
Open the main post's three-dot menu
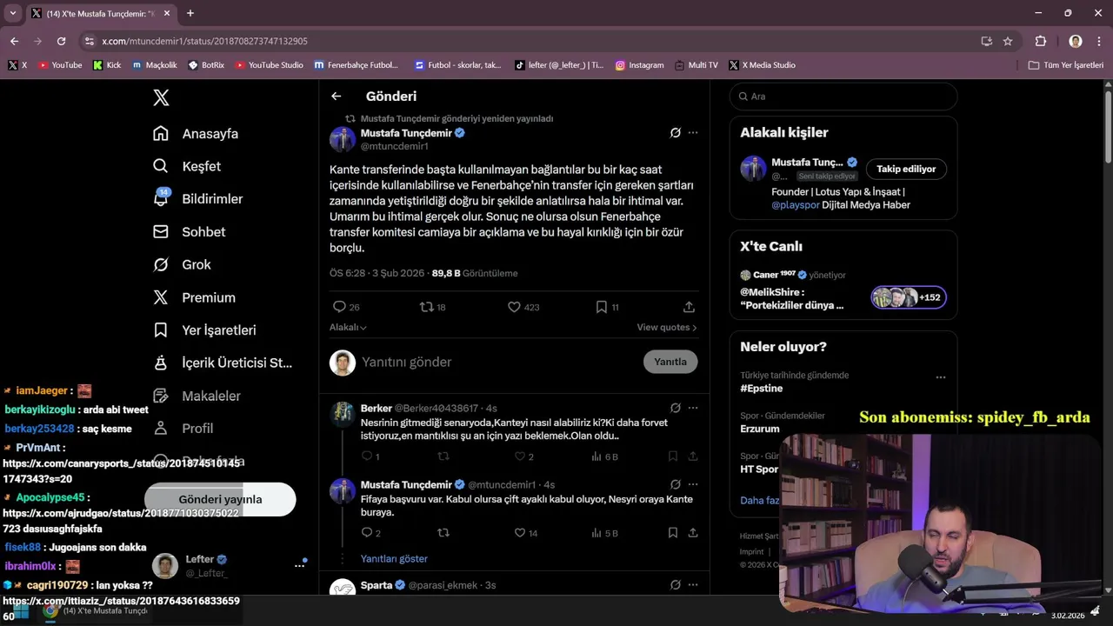click(x=693, y=133)
